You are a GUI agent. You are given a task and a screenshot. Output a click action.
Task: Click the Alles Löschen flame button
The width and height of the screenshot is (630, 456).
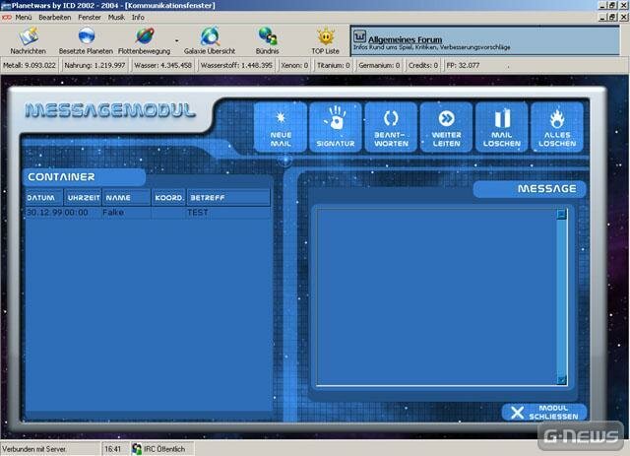coord(557,127)
